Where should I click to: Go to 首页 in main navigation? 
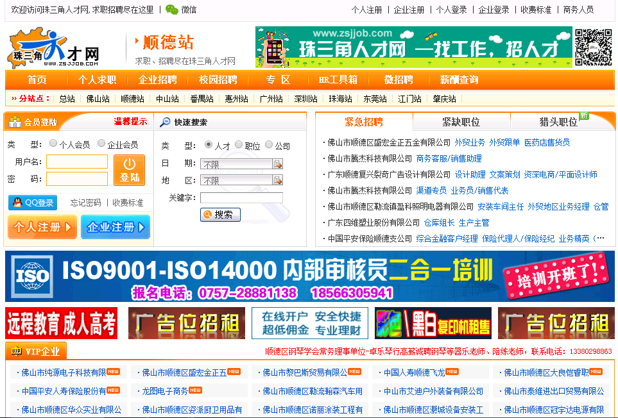37,80
